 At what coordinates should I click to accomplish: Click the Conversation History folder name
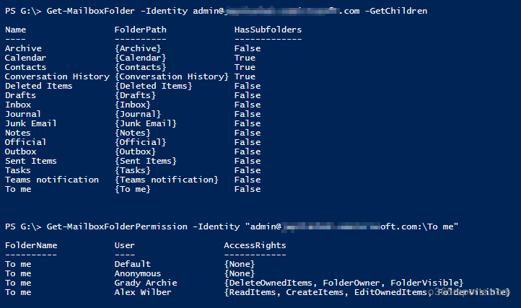click(x=57, y=76)
